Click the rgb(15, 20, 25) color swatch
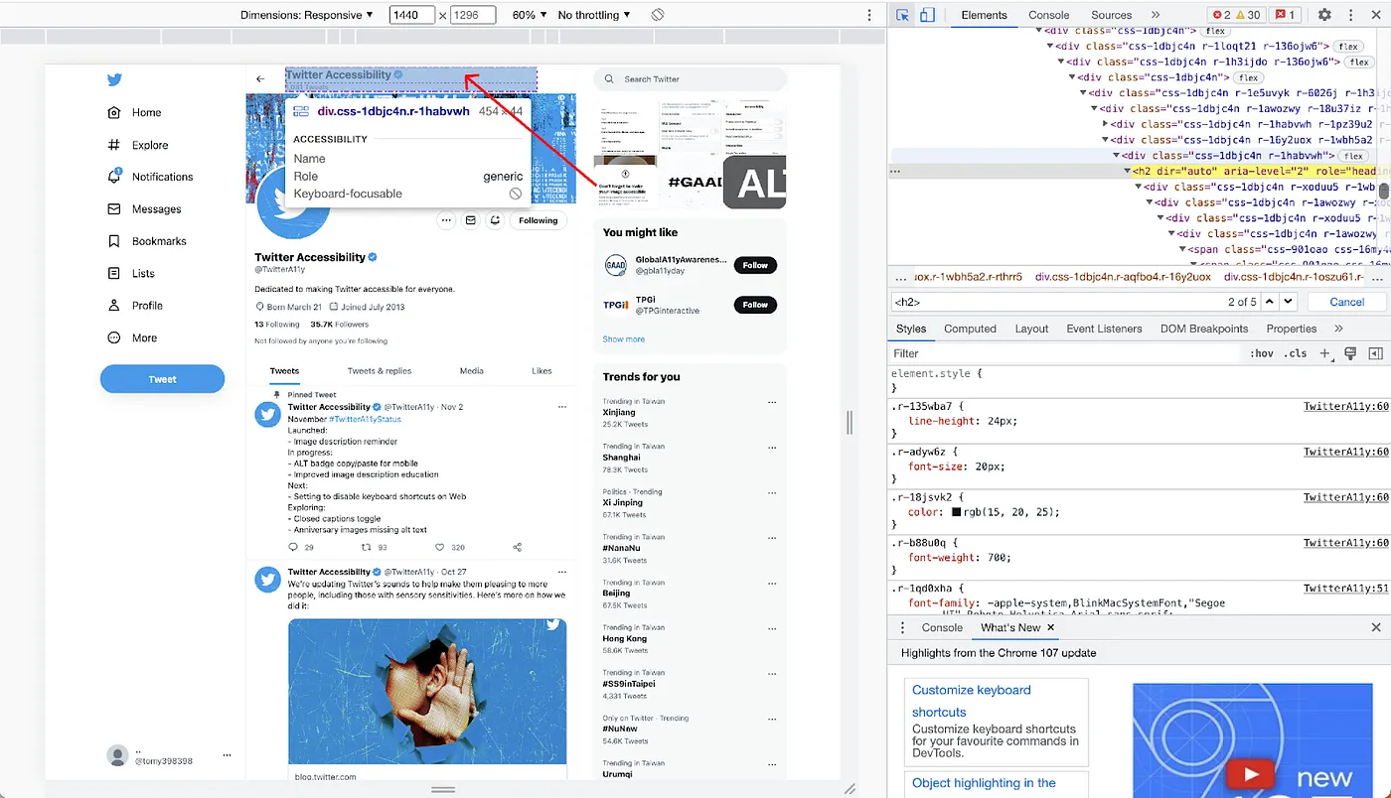 (x=956, y=513)
